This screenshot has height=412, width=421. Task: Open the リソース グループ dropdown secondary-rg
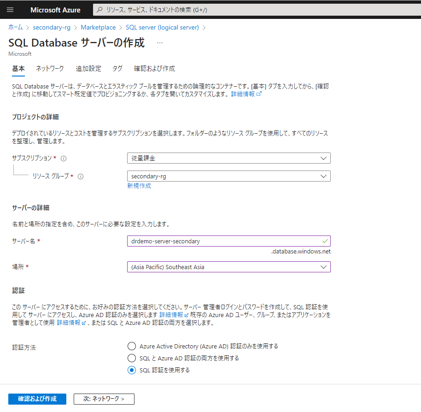tap(229, 176)
